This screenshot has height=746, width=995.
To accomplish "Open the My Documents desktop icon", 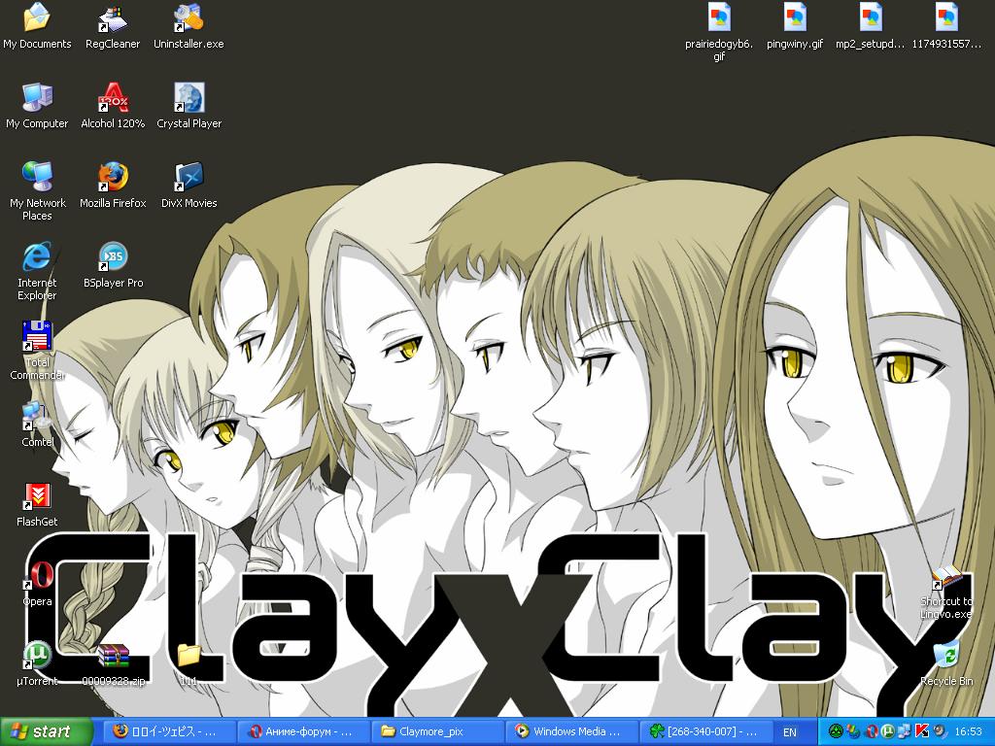I will (37, 25).
